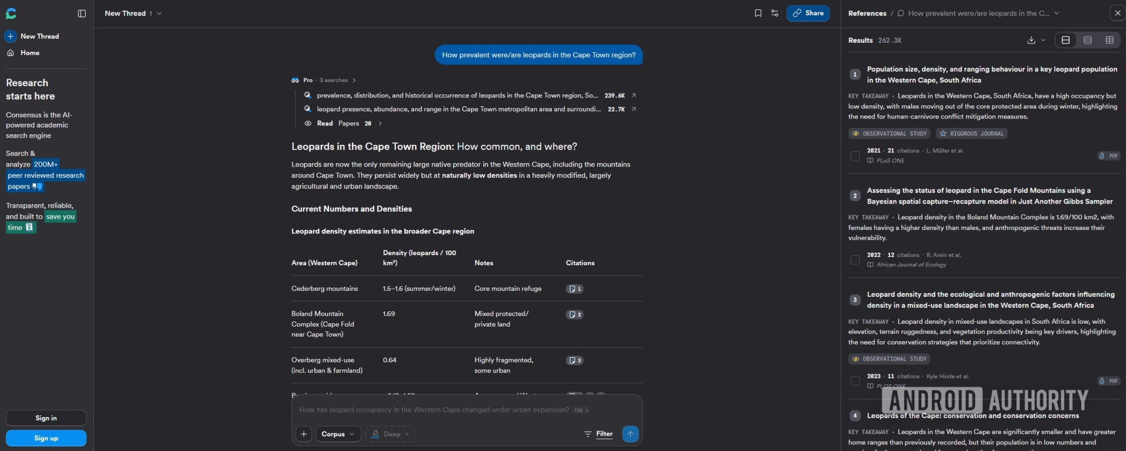Open citation 1 for Cederberg mountains
Image resolution: width=1126 pixels, height=451 pixels.
coord(574,289)
